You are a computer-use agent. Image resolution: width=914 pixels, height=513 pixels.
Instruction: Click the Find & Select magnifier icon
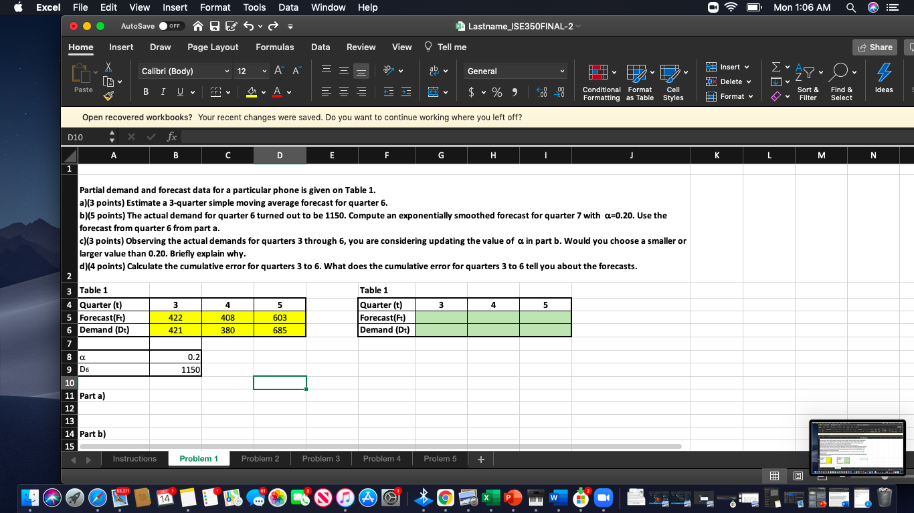840,69
